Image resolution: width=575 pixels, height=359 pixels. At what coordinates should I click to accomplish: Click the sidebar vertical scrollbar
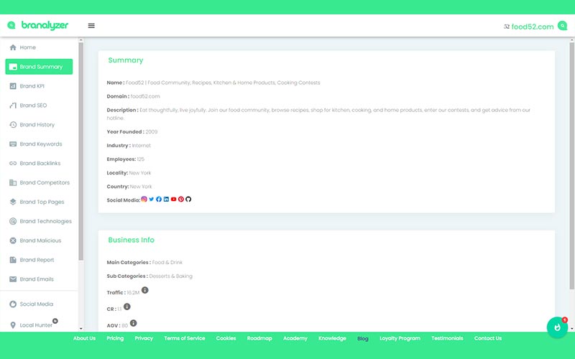pyautogui.click(x=81, y=151)
